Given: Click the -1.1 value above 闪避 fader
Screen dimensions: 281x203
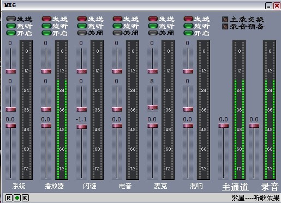Looking at the screenshot, I should click(81, 119).
